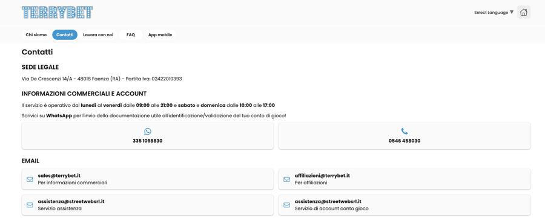The width and height of the screenshot is (545, 223).
Task: Open the Chi siamo tab
Action: click(x=36, y=34)
